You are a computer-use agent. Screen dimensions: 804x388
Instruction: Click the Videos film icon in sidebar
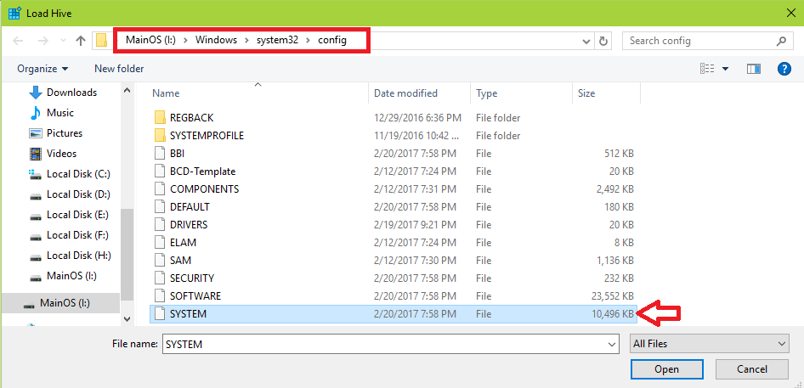(x=36, y=154)
